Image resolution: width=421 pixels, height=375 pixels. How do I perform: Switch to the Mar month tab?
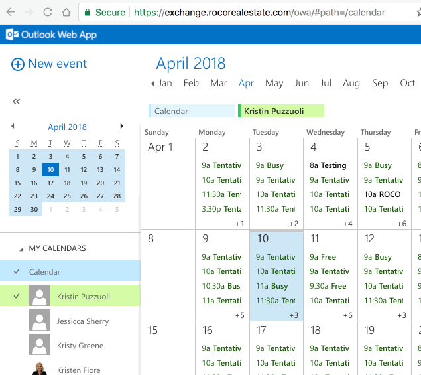coord(219,83)
